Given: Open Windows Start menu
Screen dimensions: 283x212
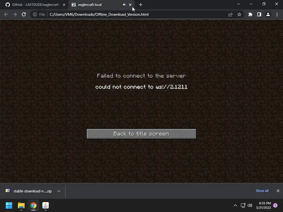Looking at the screenshot, I should (x=9, y=205).
